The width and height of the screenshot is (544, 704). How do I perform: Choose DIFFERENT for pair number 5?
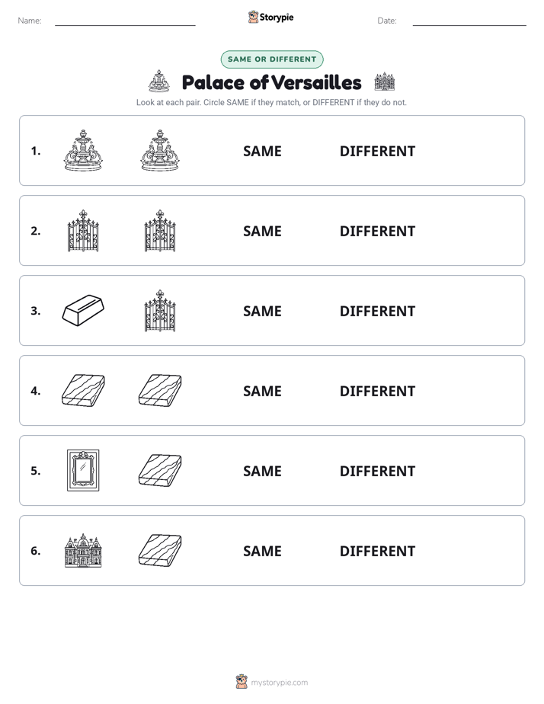click(377, 471)
